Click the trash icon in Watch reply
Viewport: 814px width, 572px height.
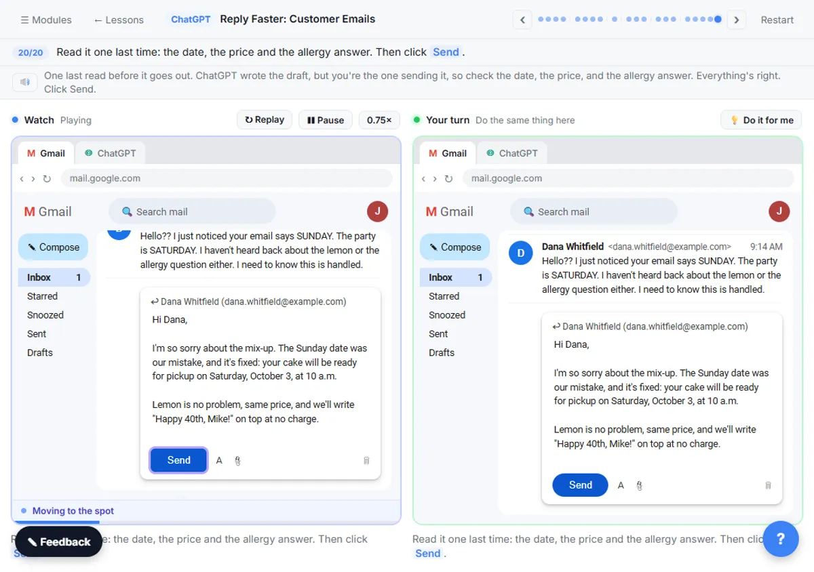(366, 461)
